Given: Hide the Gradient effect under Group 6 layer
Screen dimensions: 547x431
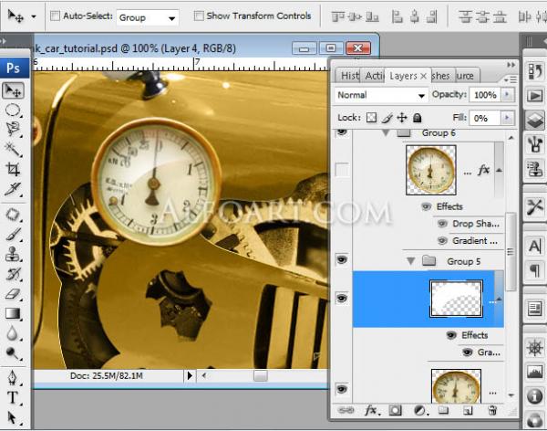Looking at the screenshot, I should pyautogui.click(x=442, y=240).
